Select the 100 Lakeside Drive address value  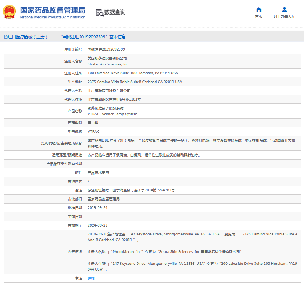tap(133, 73)
